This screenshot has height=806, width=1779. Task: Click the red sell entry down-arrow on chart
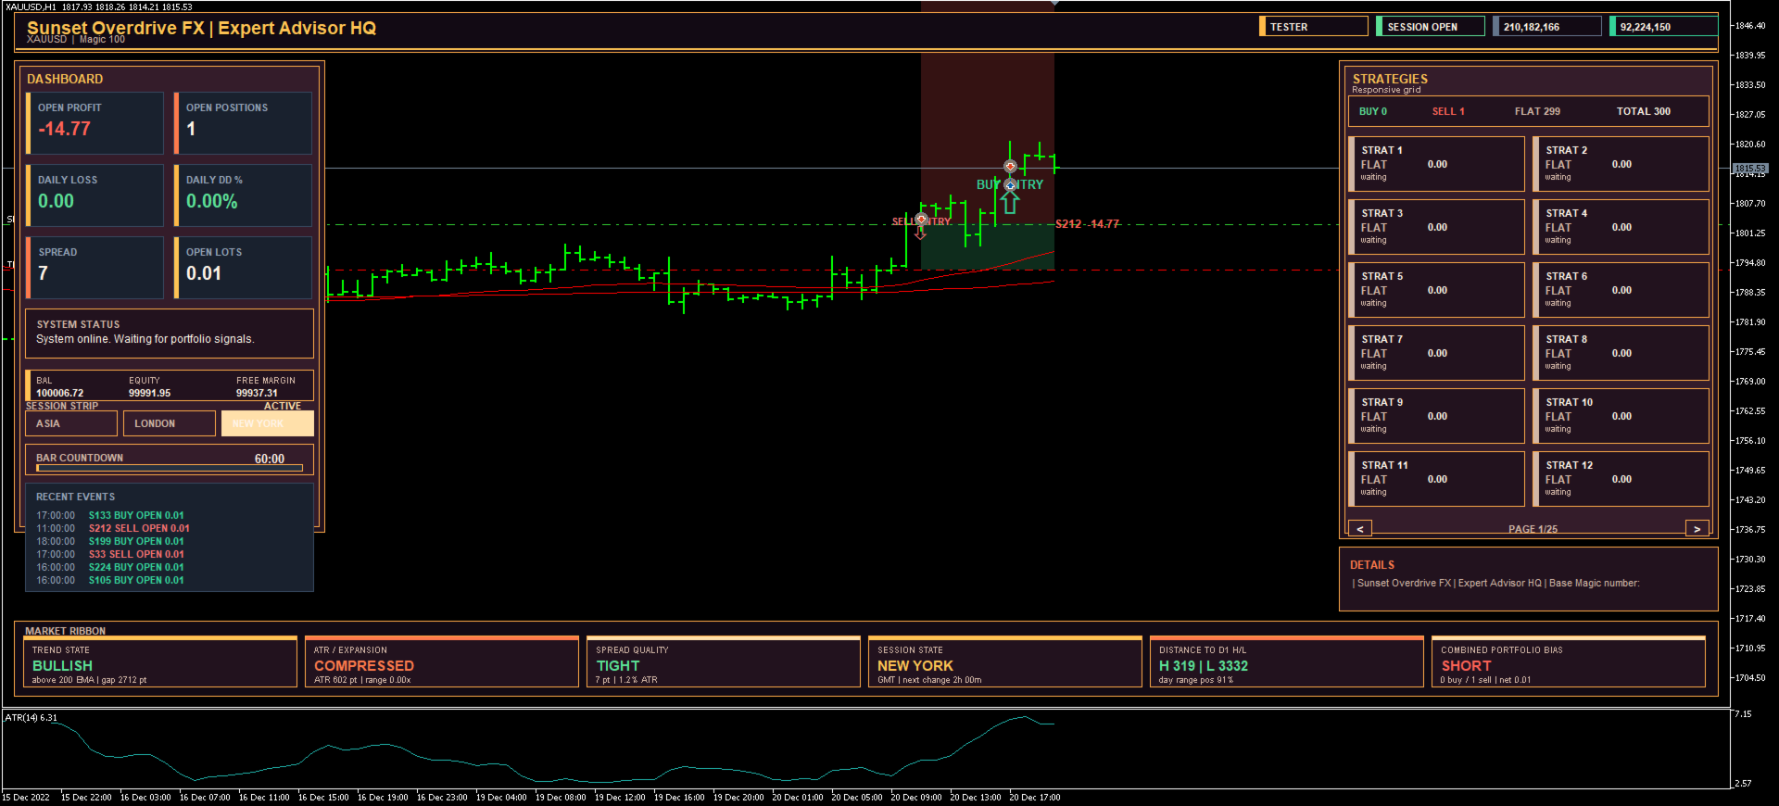click(920, 233)
